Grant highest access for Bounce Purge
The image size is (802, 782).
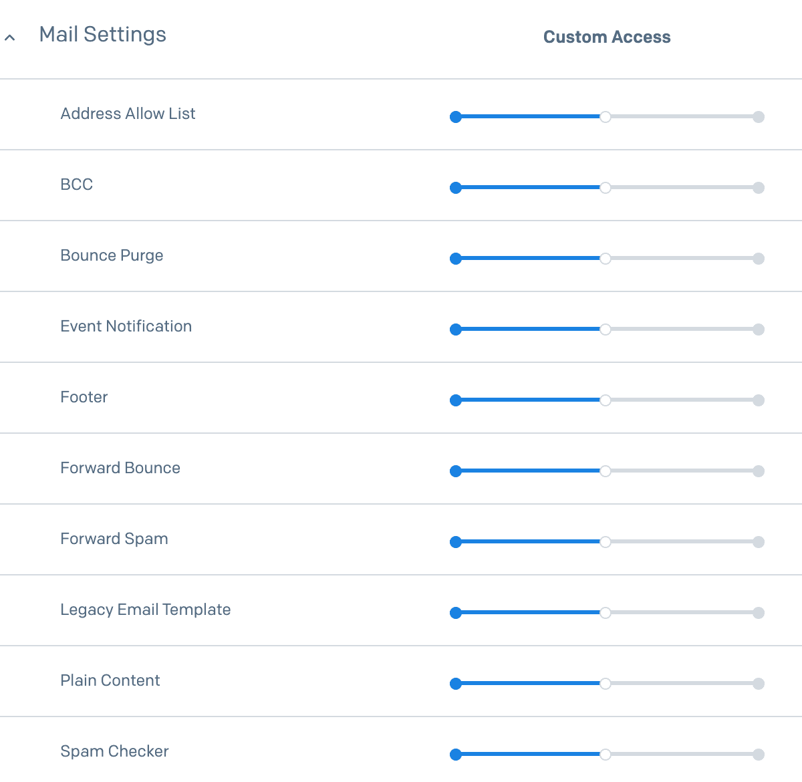(759, 259)
